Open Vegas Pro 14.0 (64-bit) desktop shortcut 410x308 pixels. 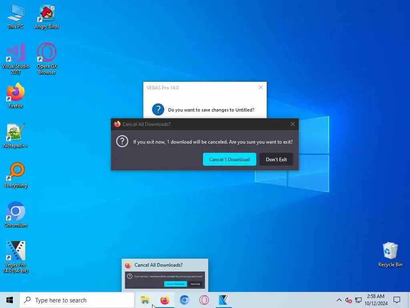[16, 257]
